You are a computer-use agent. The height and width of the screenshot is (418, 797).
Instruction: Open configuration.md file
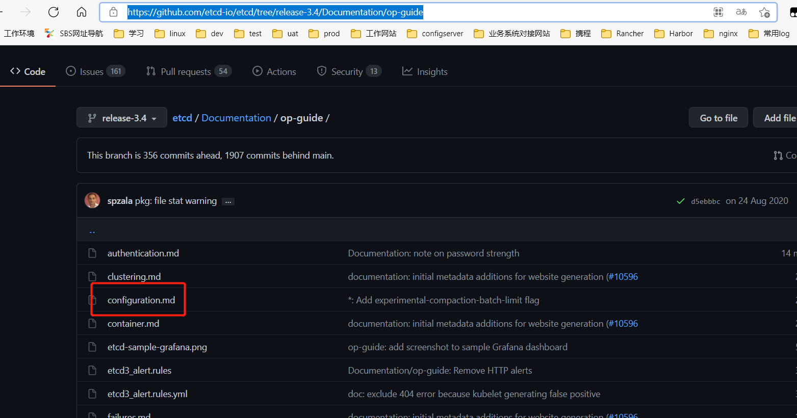pos(141,300)
